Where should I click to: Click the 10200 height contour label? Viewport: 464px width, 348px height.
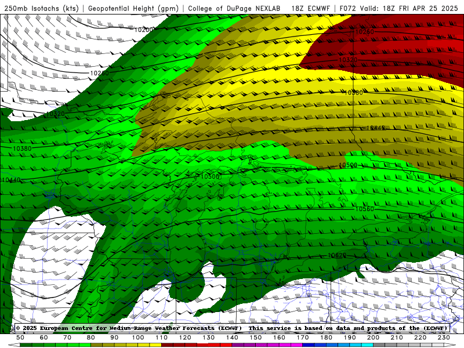(144, 30)
